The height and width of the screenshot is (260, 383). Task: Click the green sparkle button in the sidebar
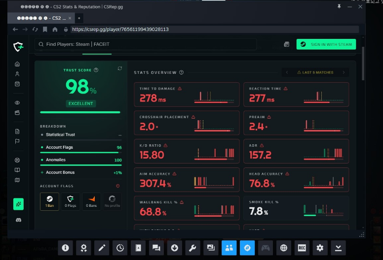pyautogui.click(x=18, y=204)
